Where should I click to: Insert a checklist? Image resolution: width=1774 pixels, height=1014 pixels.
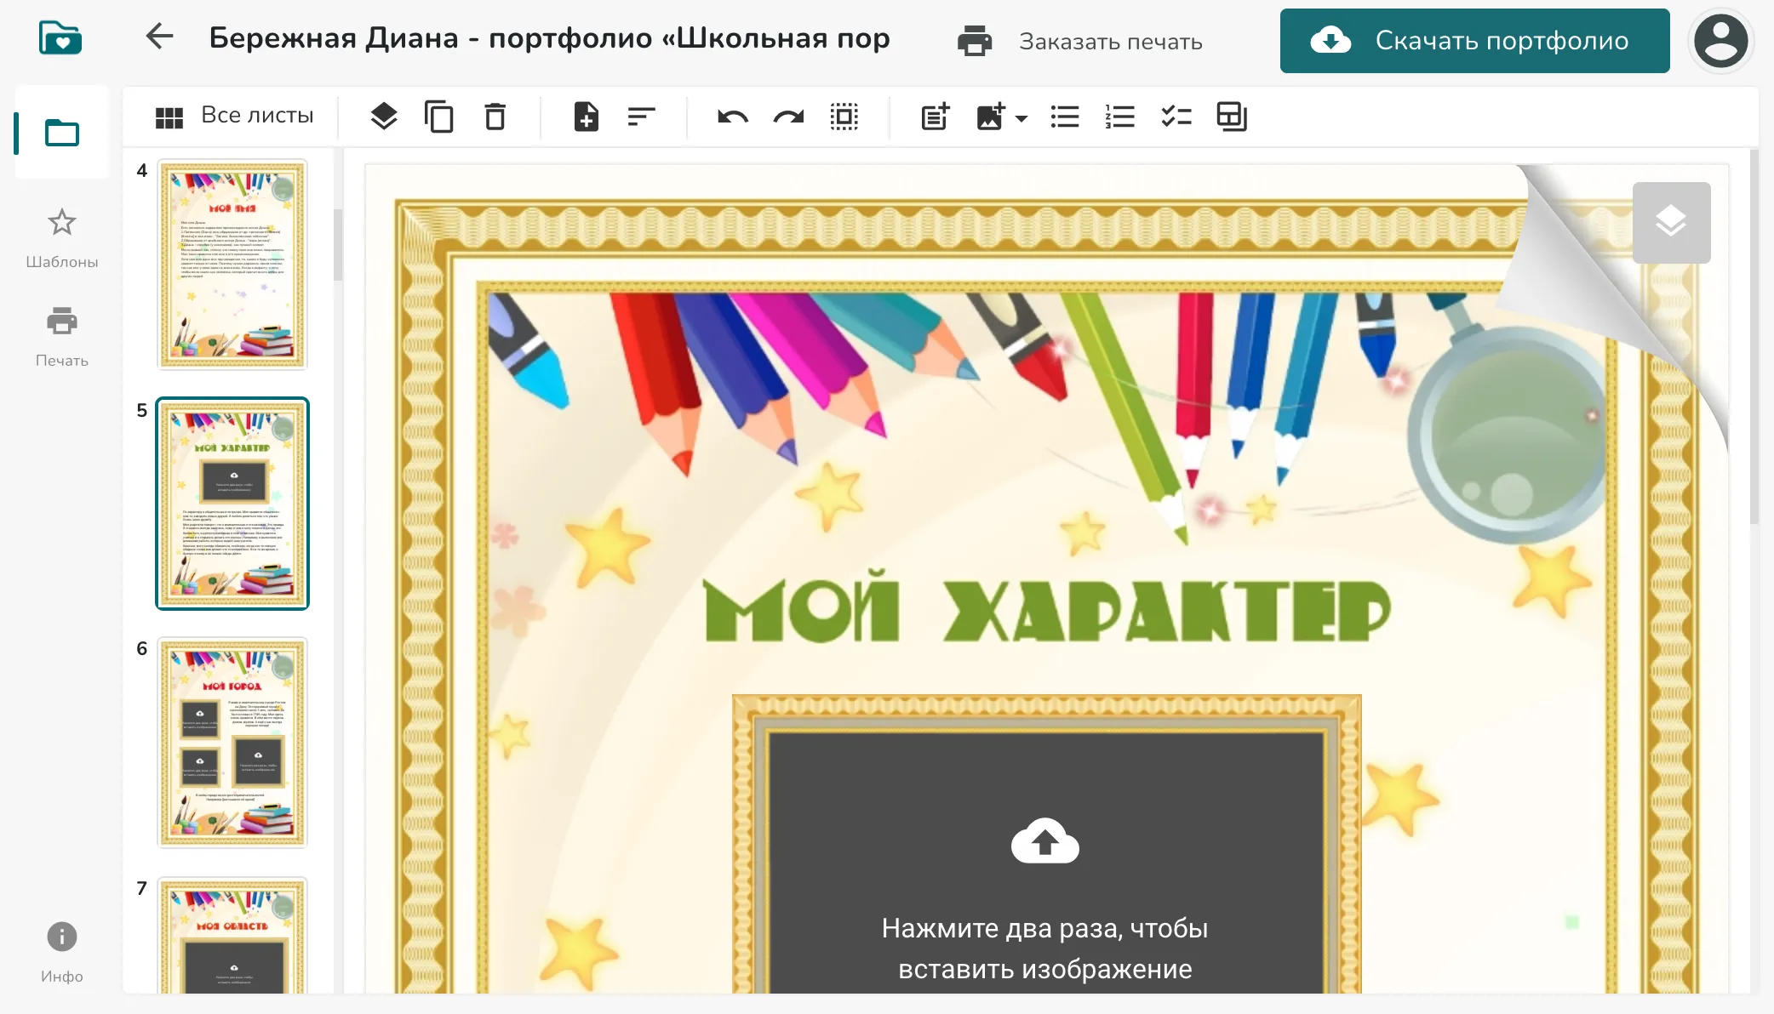click(x=1176, y=117)
